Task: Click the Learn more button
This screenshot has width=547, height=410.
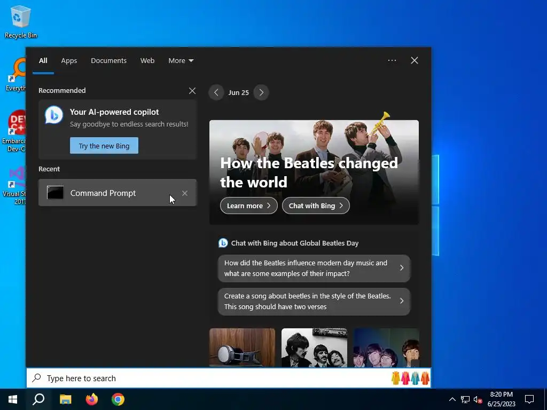Action: point(249,206)
